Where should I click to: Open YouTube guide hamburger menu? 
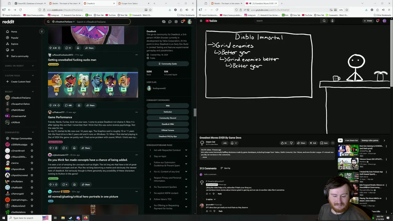[x=201, y=21]
